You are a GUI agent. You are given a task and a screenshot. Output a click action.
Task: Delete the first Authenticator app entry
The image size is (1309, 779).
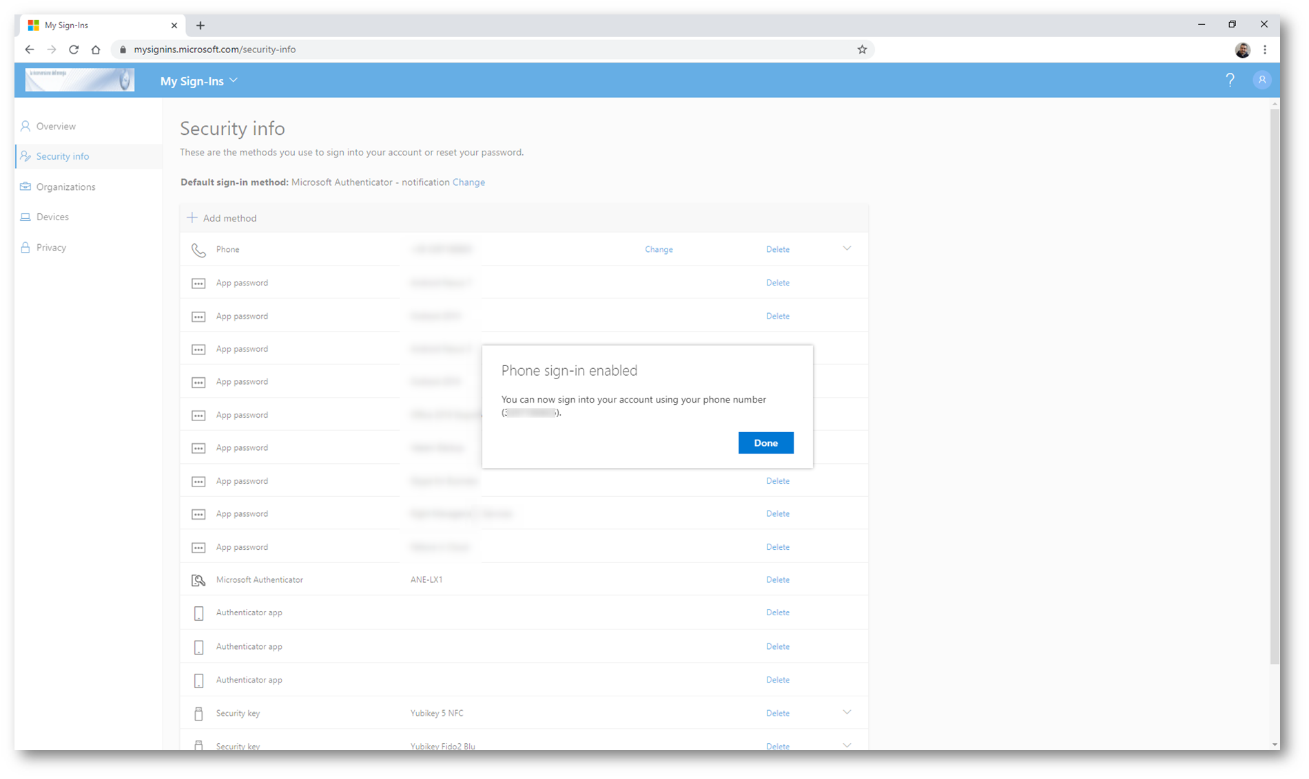pyautogui.click(x=778, y=612)
